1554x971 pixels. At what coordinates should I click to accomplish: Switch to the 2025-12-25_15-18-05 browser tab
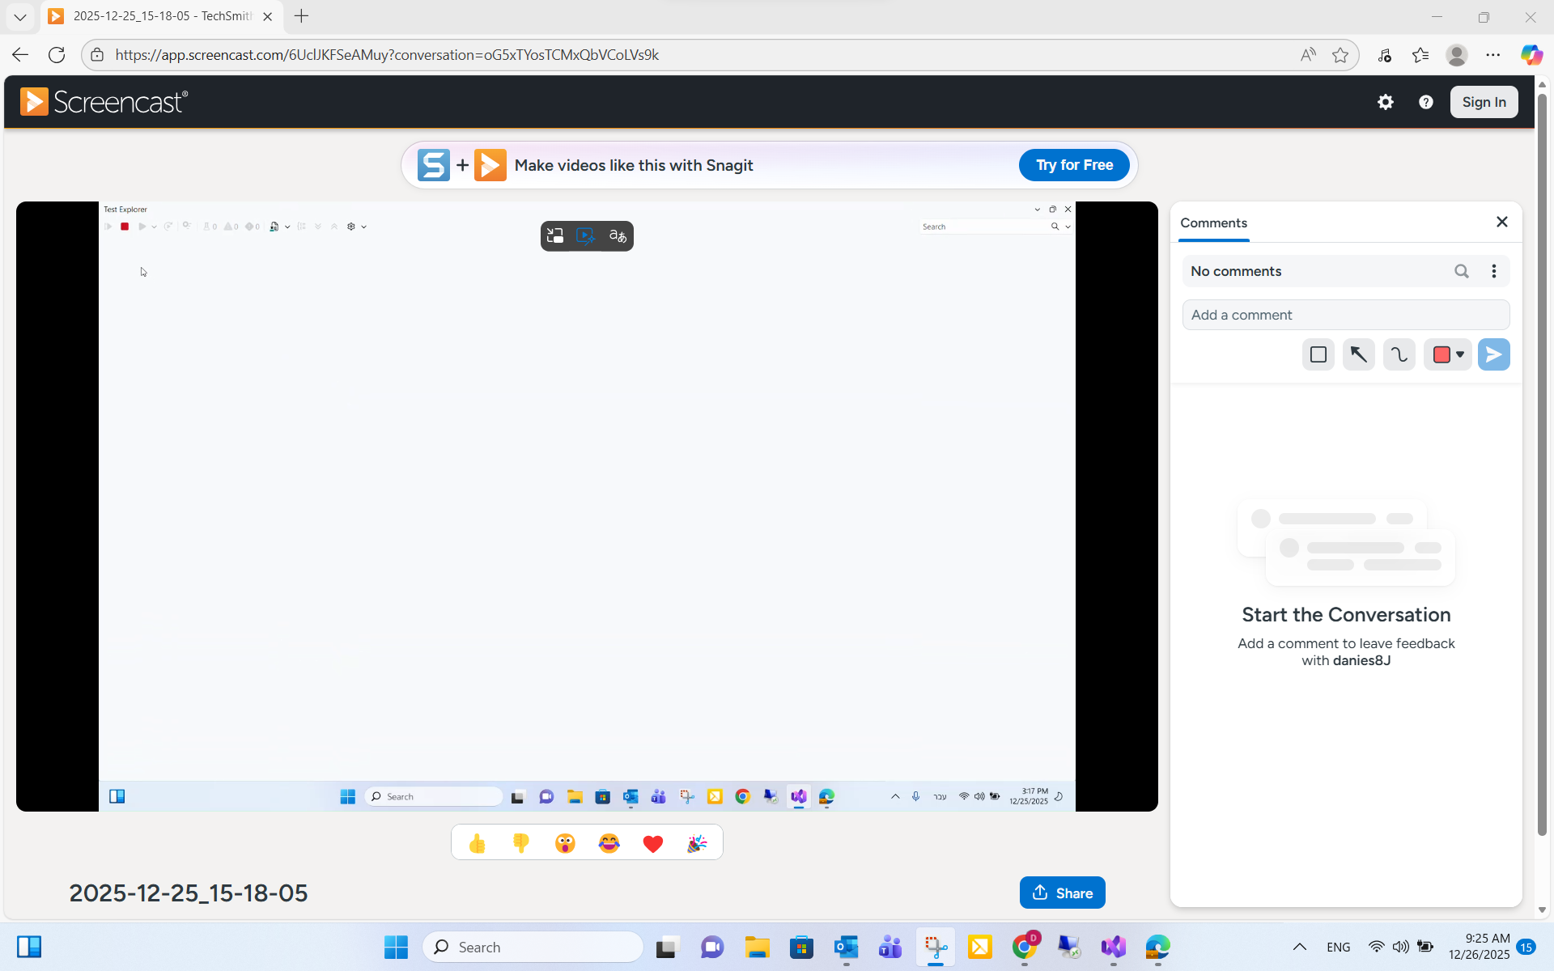click(154, 16)
